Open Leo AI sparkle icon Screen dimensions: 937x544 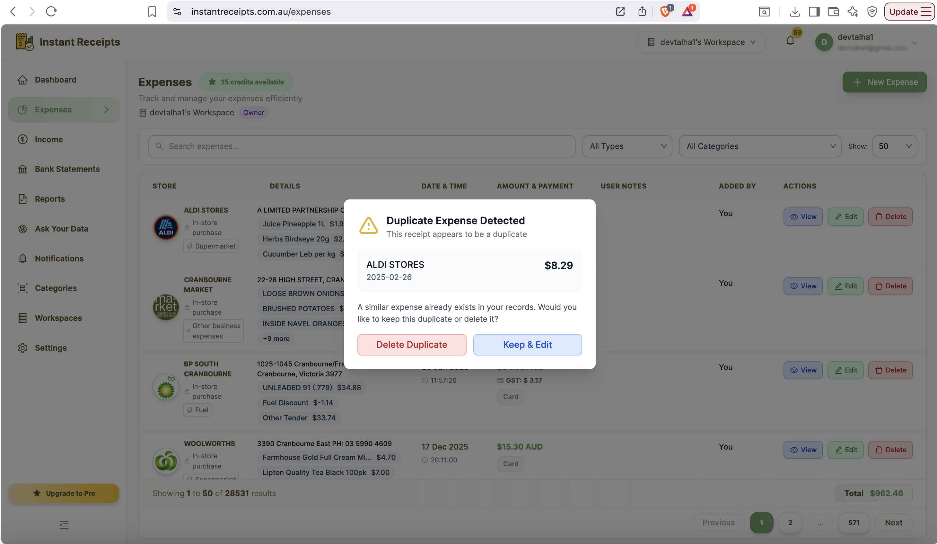pos(853,12)
